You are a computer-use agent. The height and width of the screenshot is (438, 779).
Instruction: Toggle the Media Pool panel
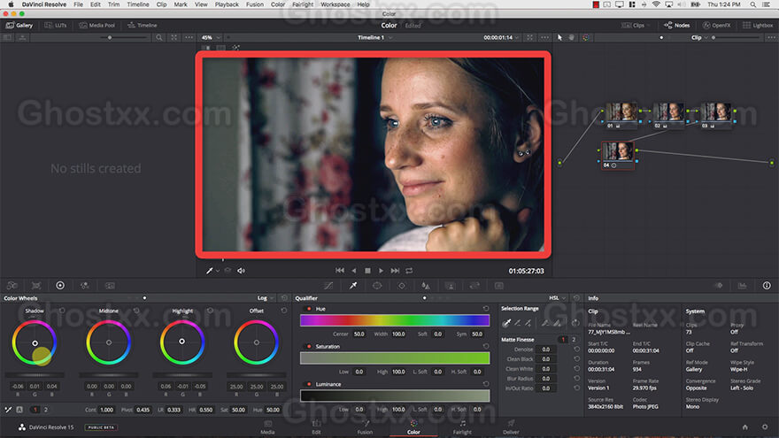[x=96, y=26]
